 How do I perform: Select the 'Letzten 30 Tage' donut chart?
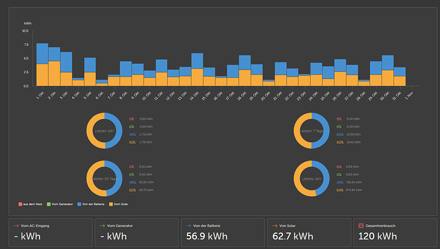coord(105,179)
